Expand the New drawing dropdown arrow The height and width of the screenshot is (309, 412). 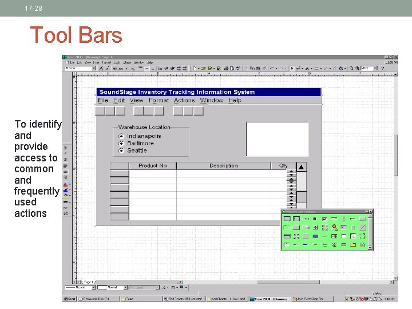click(199, 68)
